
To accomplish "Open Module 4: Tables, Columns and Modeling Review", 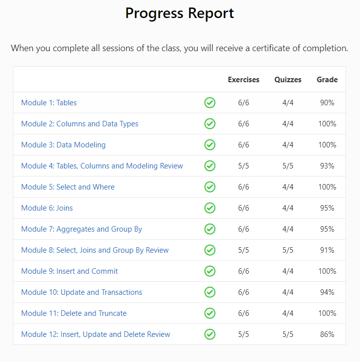I will pyautogui.click(x=102, y=166).
